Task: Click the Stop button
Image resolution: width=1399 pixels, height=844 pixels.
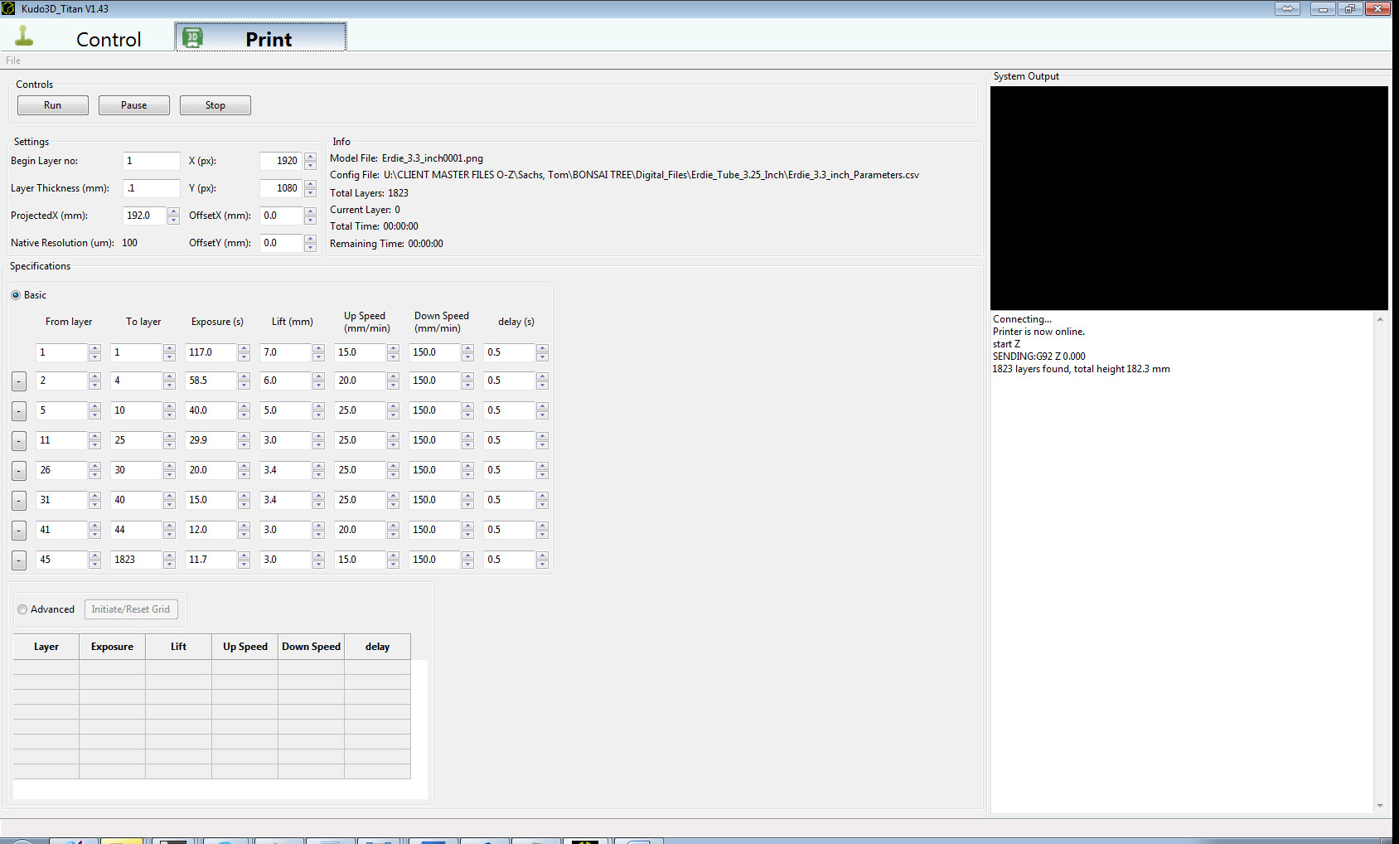Action: 215,105
